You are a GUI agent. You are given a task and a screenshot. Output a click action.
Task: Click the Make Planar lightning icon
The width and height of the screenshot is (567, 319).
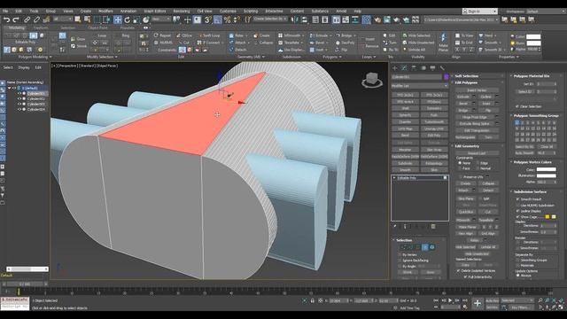[x=443, y=37]
